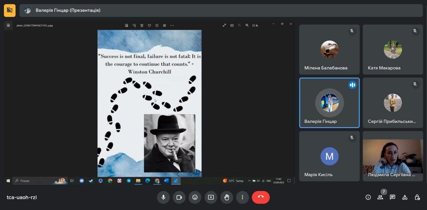
Task: Raise hand in the meeting
Action: point(227,197)
